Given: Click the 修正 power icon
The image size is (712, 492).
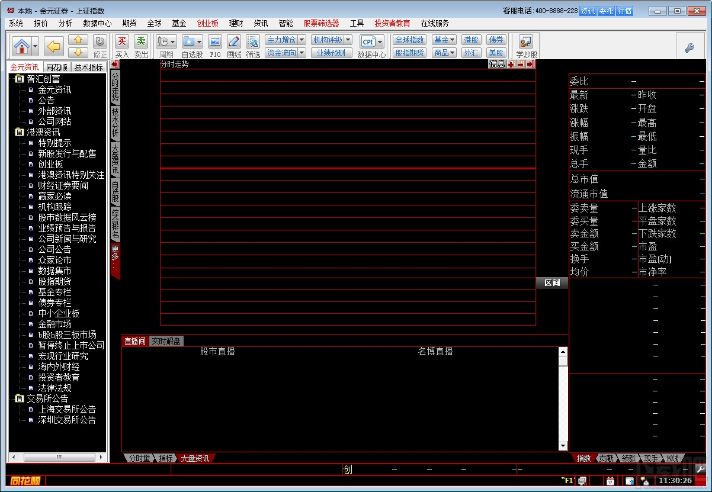Looking at the screenshot, I should coord(100,41).
